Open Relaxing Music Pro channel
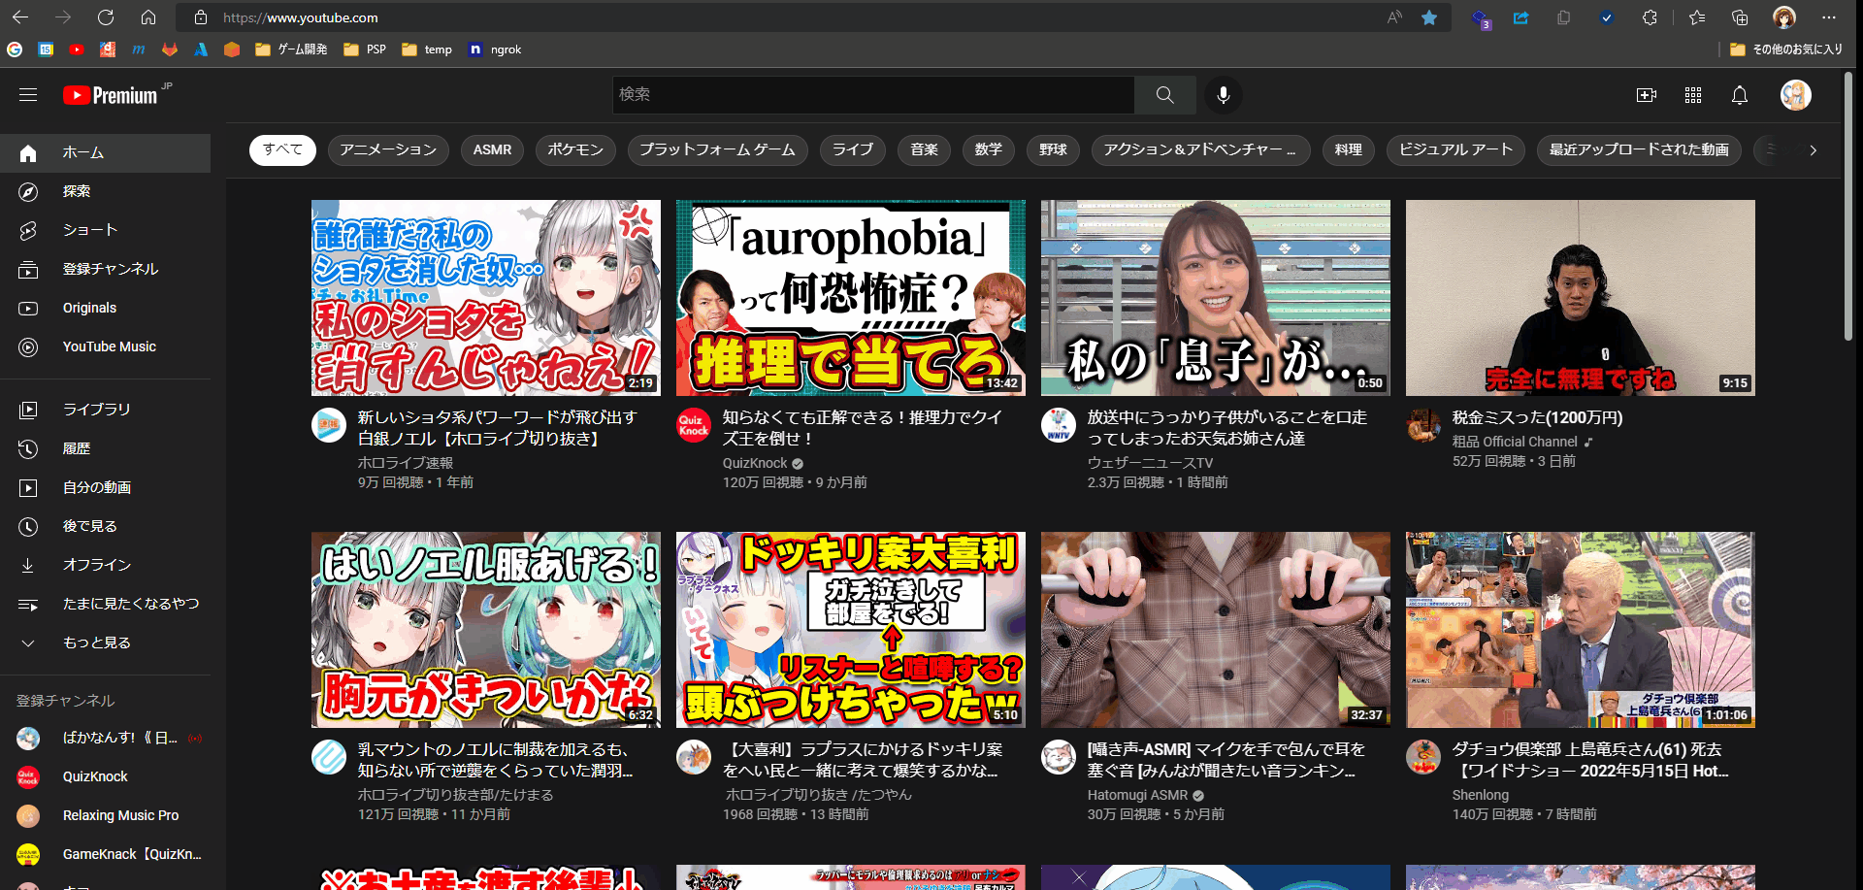Image resolution: width=1863 pixels, height=890 pixels. point(105,816)
